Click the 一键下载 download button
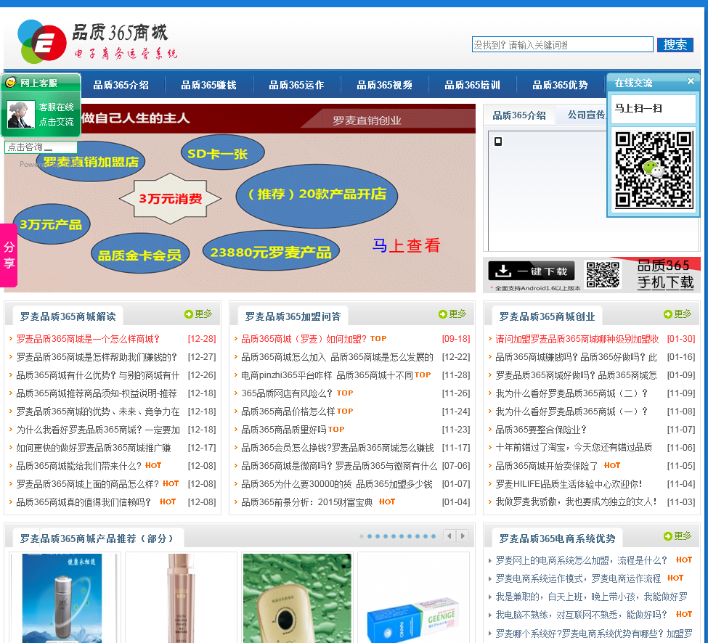 coord(532,271)
